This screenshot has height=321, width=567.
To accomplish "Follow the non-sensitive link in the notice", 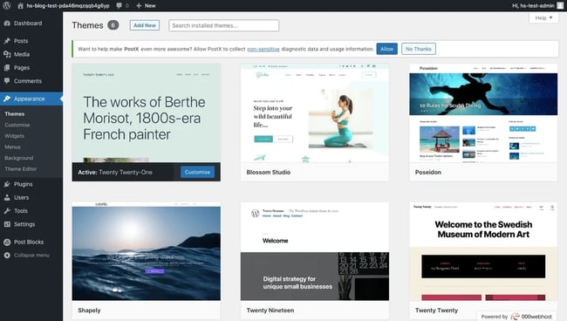I will tap(263, 49).
